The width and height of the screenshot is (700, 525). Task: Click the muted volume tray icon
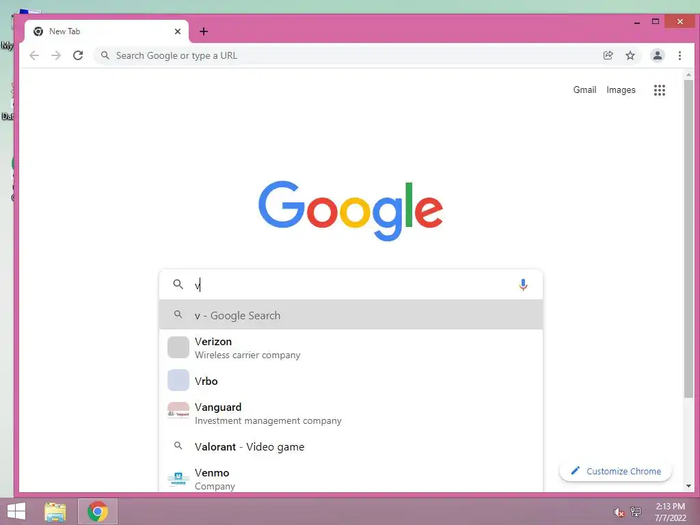619,511
